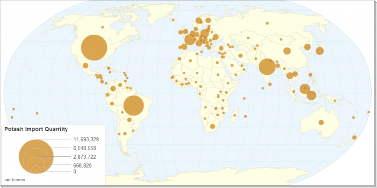Click the bubble over Mexico
Viewport: 377px width, 188px height.
click(x=85, y=66)
